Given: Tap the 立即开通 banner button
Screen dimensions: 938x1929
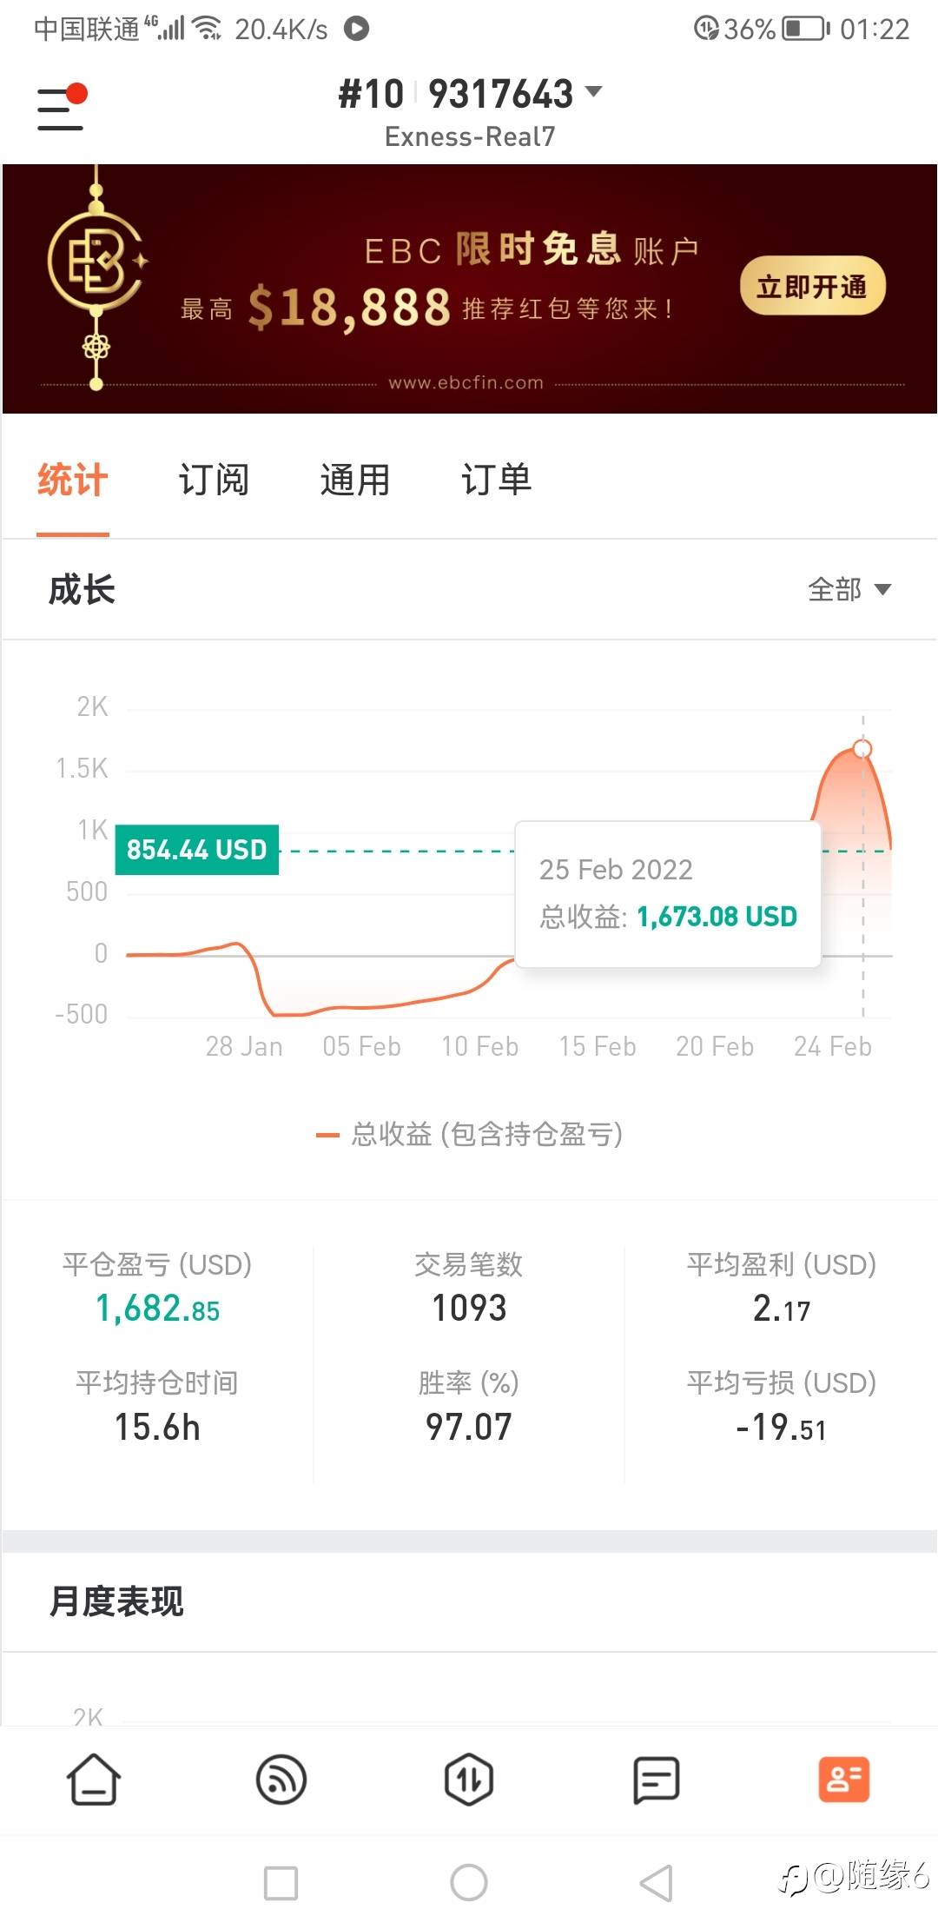Looking at the screenshot, I should click(x=812, y=286).
